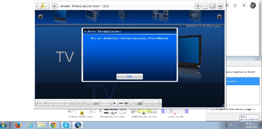Open 3D settings wrench icon

[156, 103]
